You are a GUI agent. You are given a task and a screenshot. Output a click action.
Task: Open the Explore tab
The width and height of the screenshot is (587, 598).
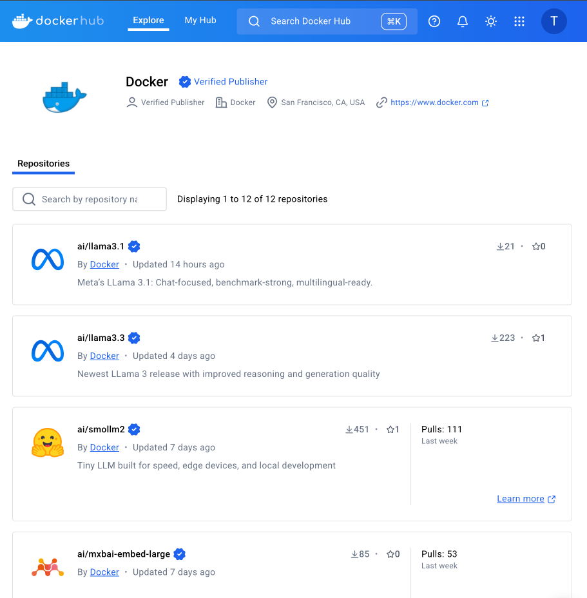148,20
